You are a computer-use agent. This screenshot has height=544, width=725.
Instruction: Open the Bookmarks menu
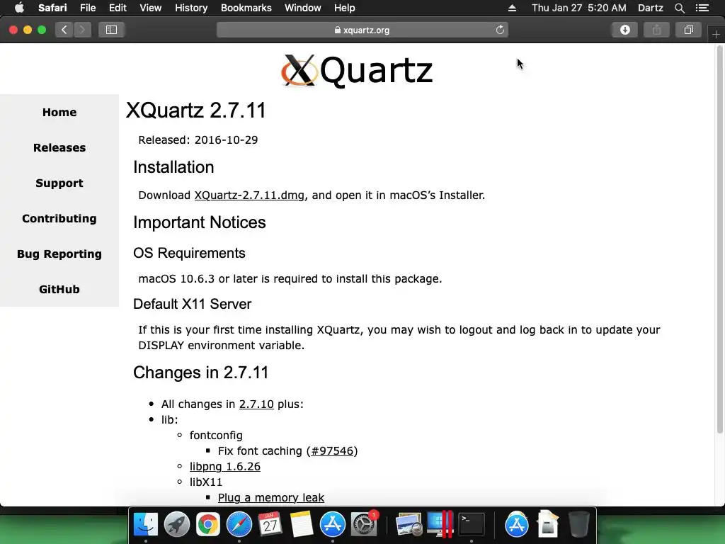coord(246,8)
